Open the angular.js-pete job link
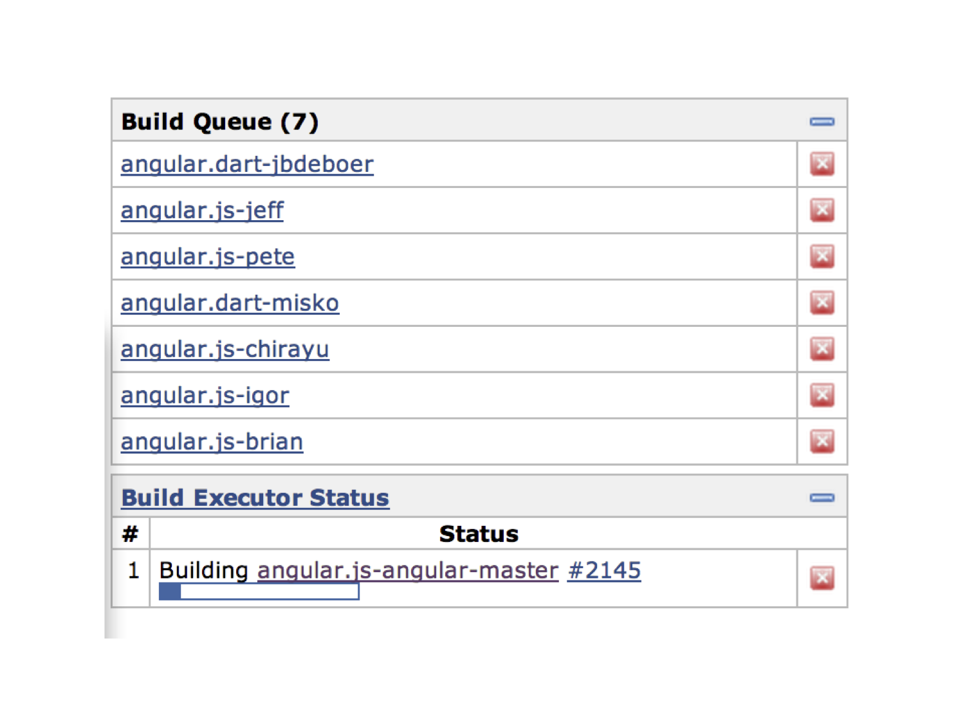Image resolution: width=965 pixels, height=724 pixels. coord(208,257)
